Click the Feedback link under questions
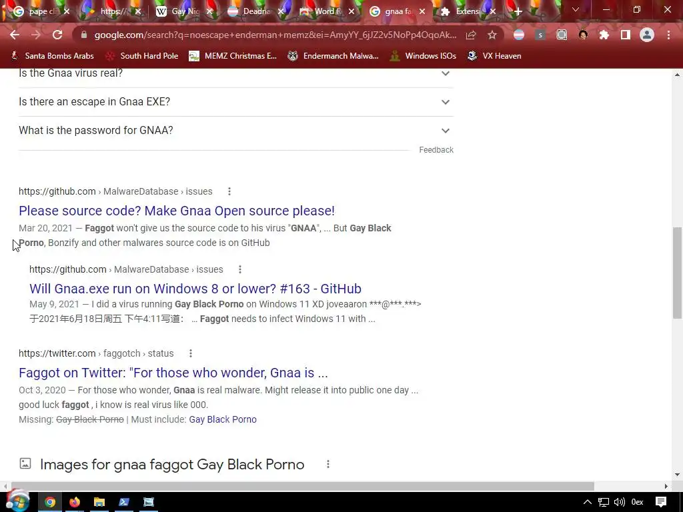The image size is (683, 512). coord(436,150)
